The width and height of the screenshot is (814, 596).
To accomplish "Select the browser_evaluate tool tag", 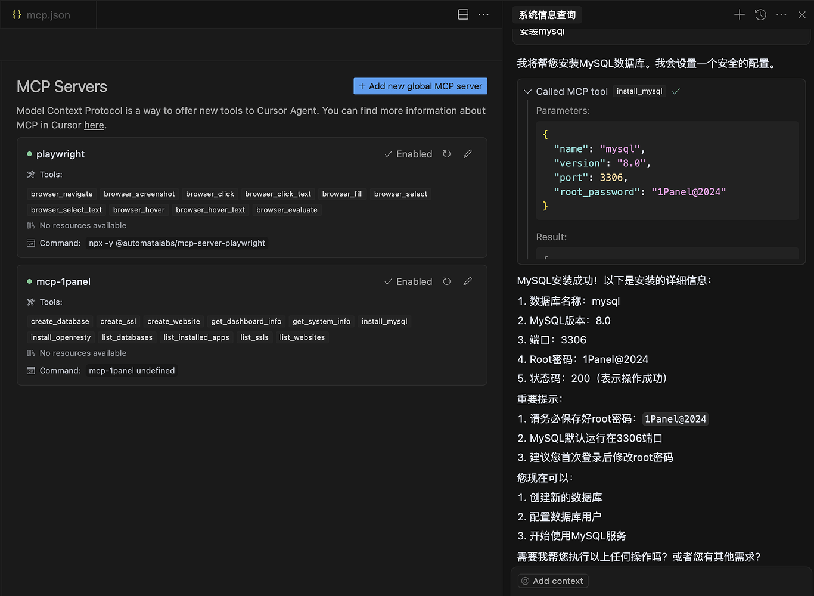I will [287, 210].
